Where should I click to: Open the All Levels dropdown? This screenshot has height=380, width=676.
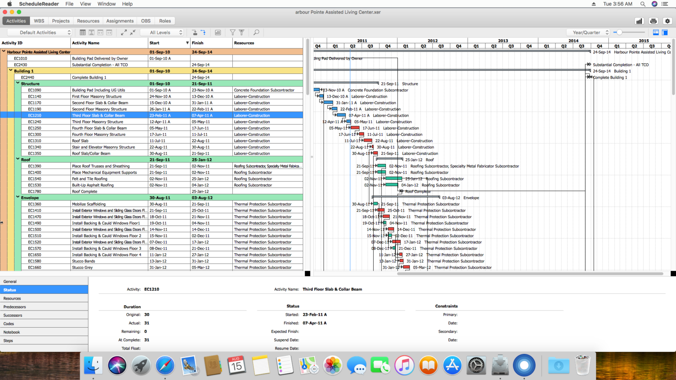point(162,32)
